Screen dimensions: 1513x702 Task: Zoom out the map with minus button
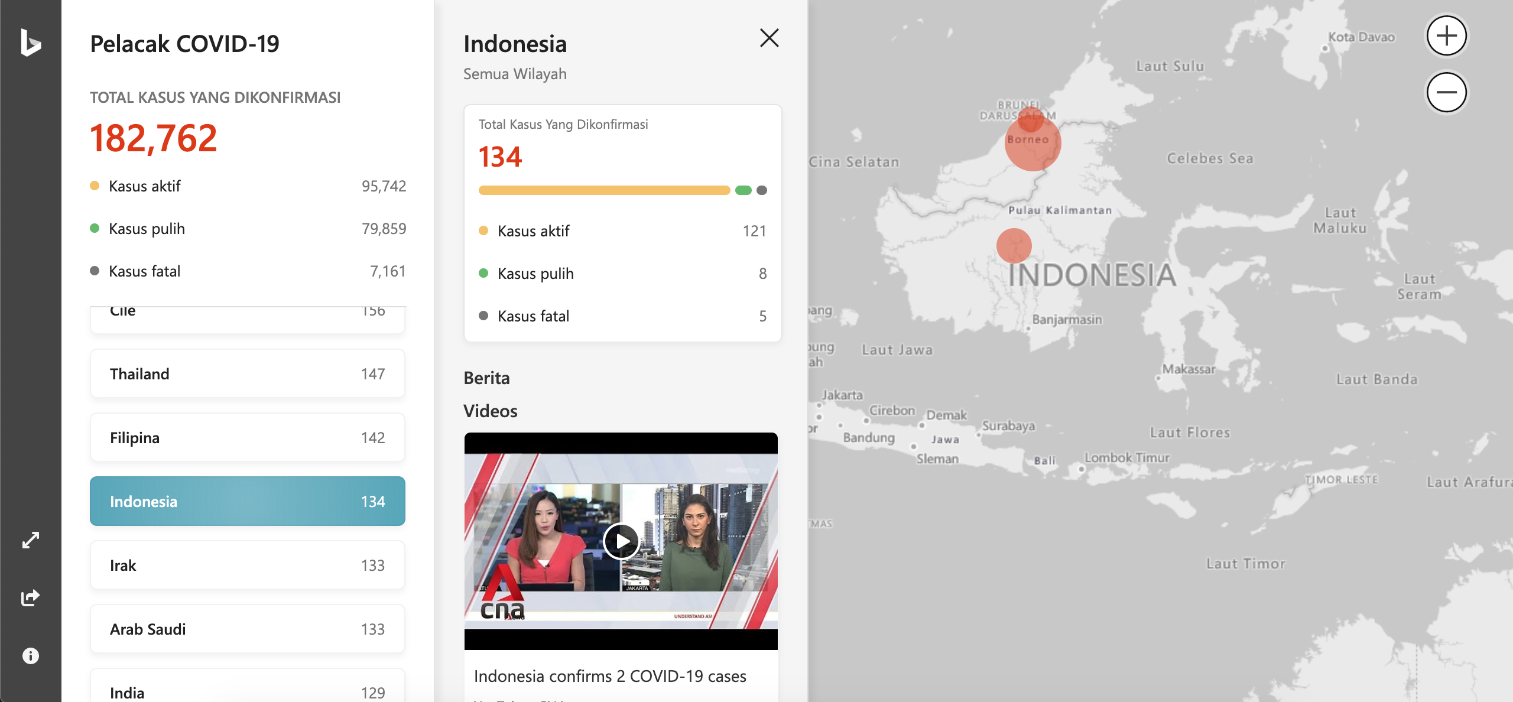coord(1446,92)
